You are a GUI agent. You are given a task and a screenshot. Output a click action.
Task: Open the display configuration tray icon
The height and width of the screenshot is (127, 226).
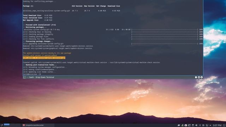pos(207,125)
